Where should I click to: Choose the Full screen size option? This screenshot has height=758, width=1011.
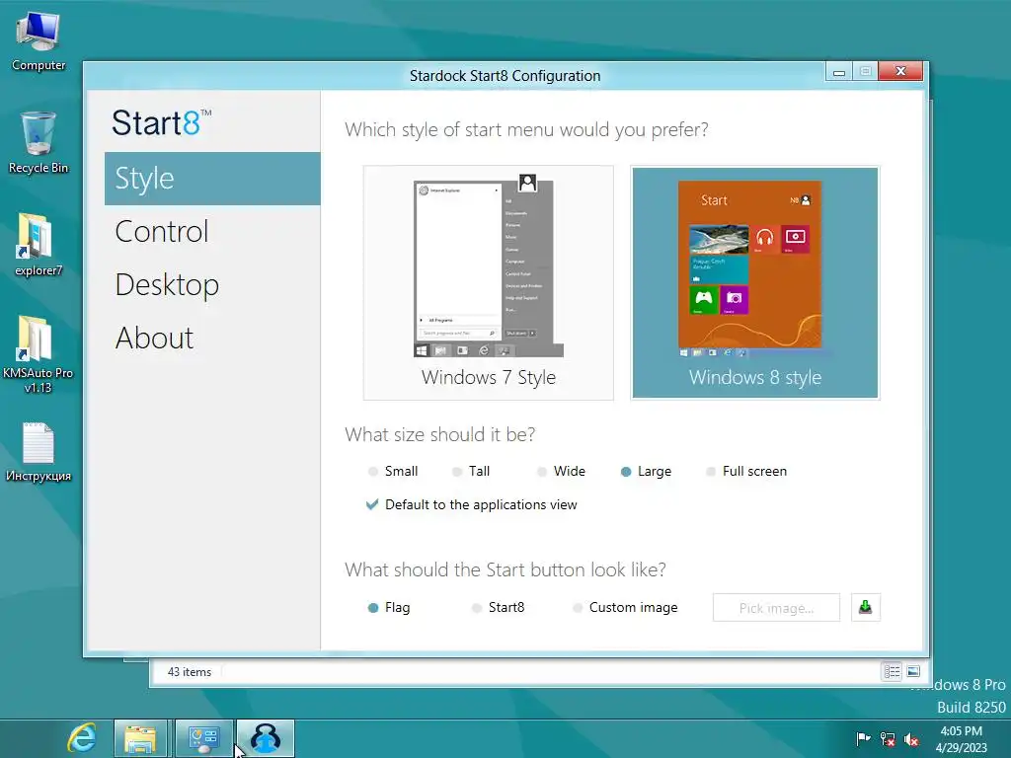[x=746, y=471]
